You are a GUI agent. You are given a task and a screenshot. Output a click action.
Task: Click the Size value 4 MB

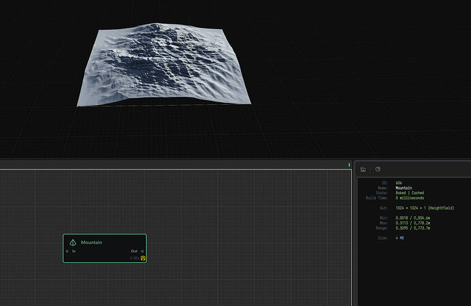pos(400,238)
